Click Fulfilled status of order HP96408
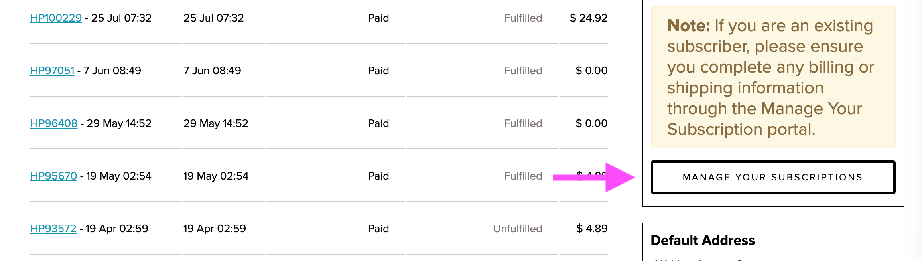This screenshot has width=922, height=261. (x=523, y=123)
